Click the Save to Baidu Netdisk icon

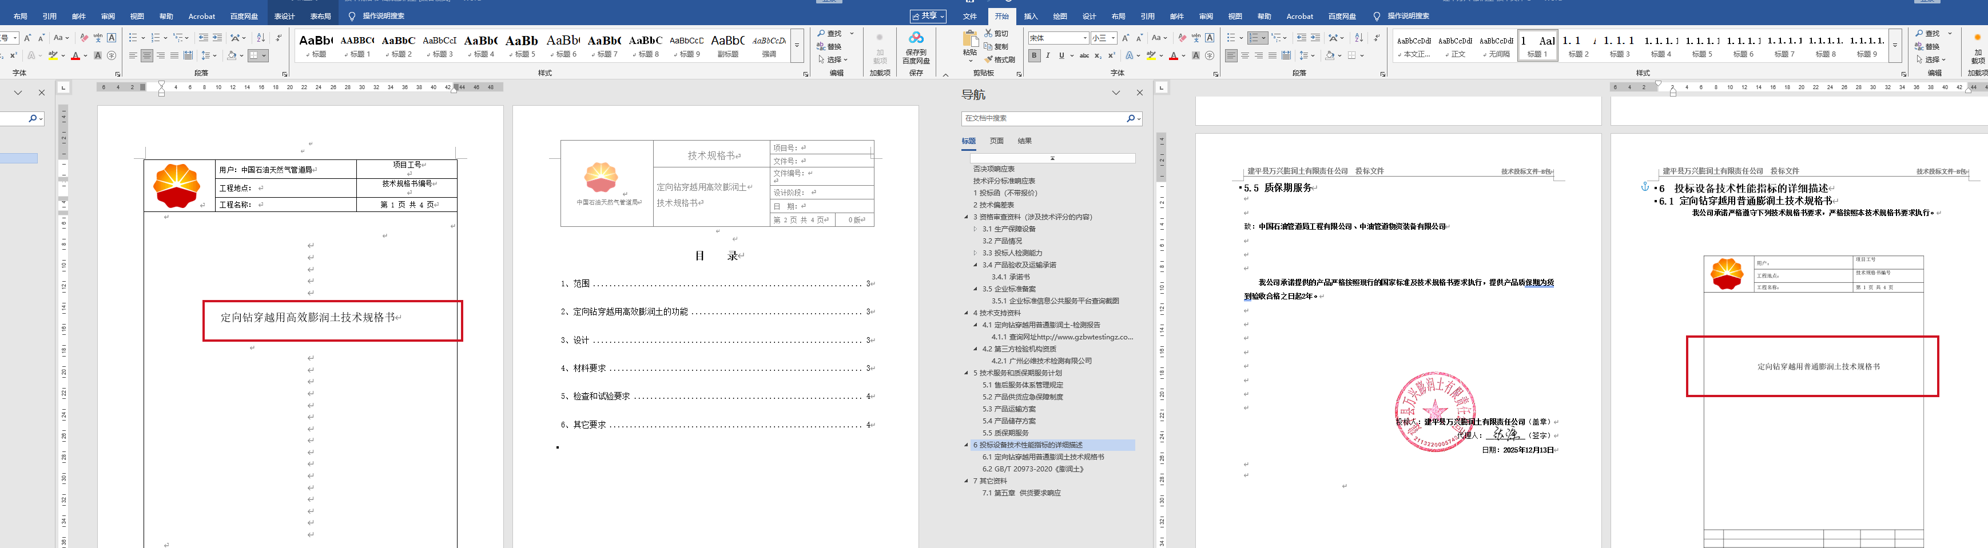tap(916, 46)
